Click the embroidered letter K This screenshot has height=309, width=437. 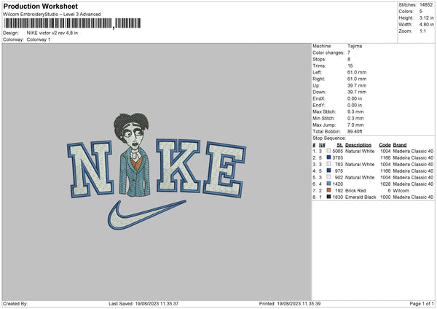click(178, 165)
